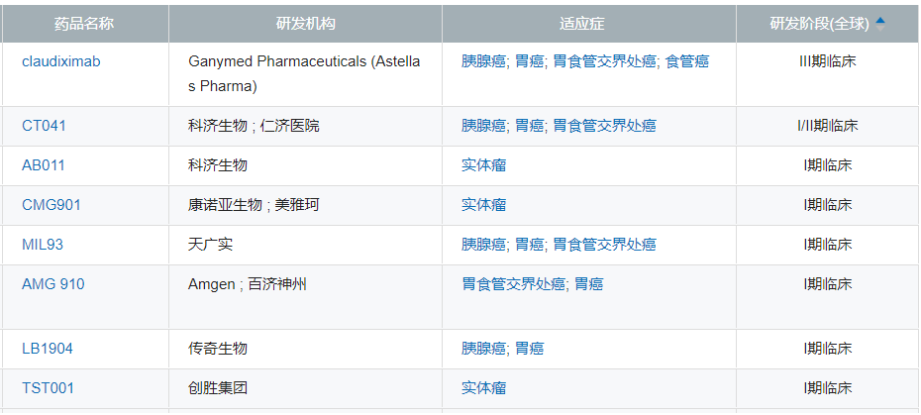Open the claudiximab drug link
The width and height of the screenshot is (921, 415).
(61, 61)
